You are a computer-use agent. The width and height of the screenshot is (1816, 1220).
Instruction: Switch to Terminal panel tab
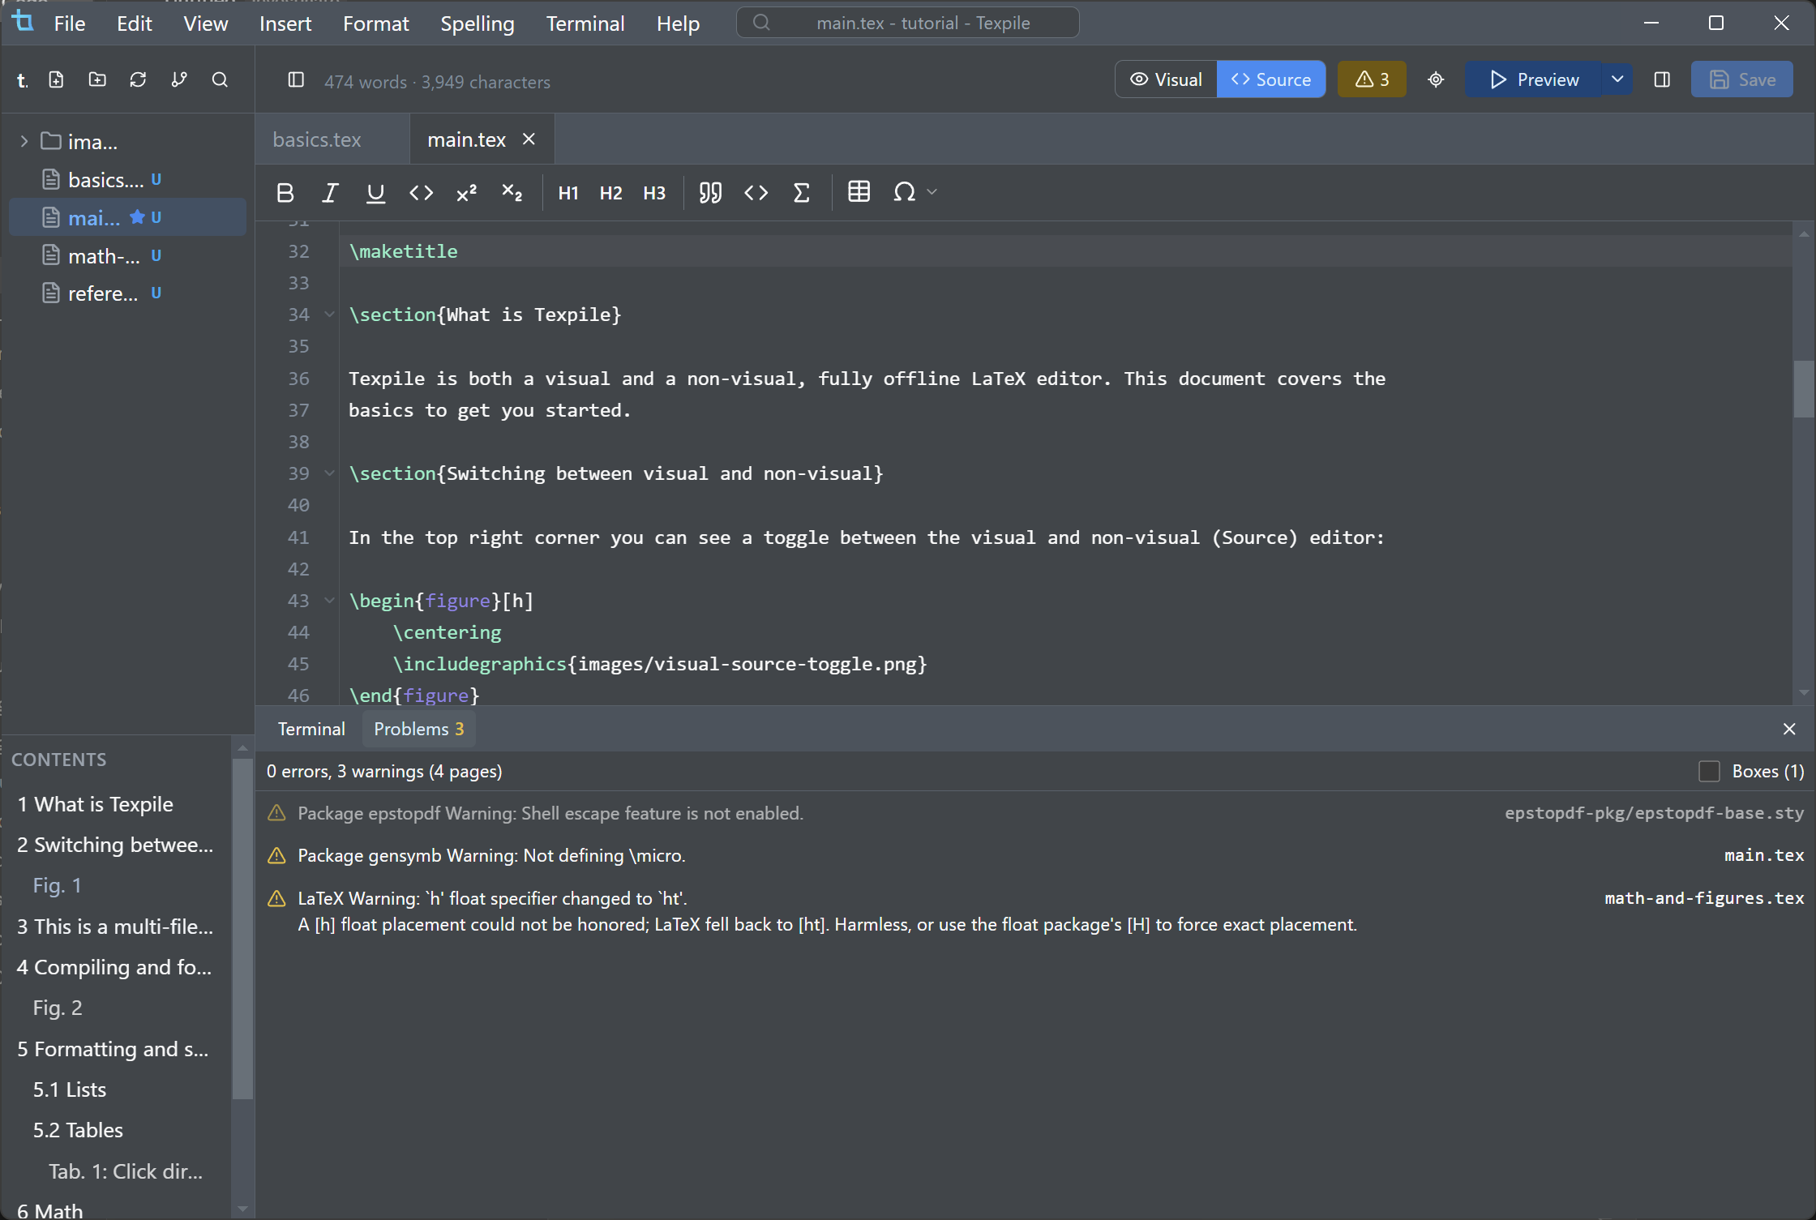(311, 729)
